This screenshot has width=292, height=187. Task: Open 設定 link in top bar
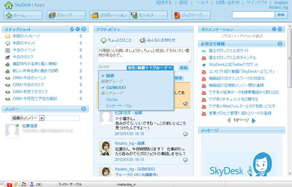[183, 3]
